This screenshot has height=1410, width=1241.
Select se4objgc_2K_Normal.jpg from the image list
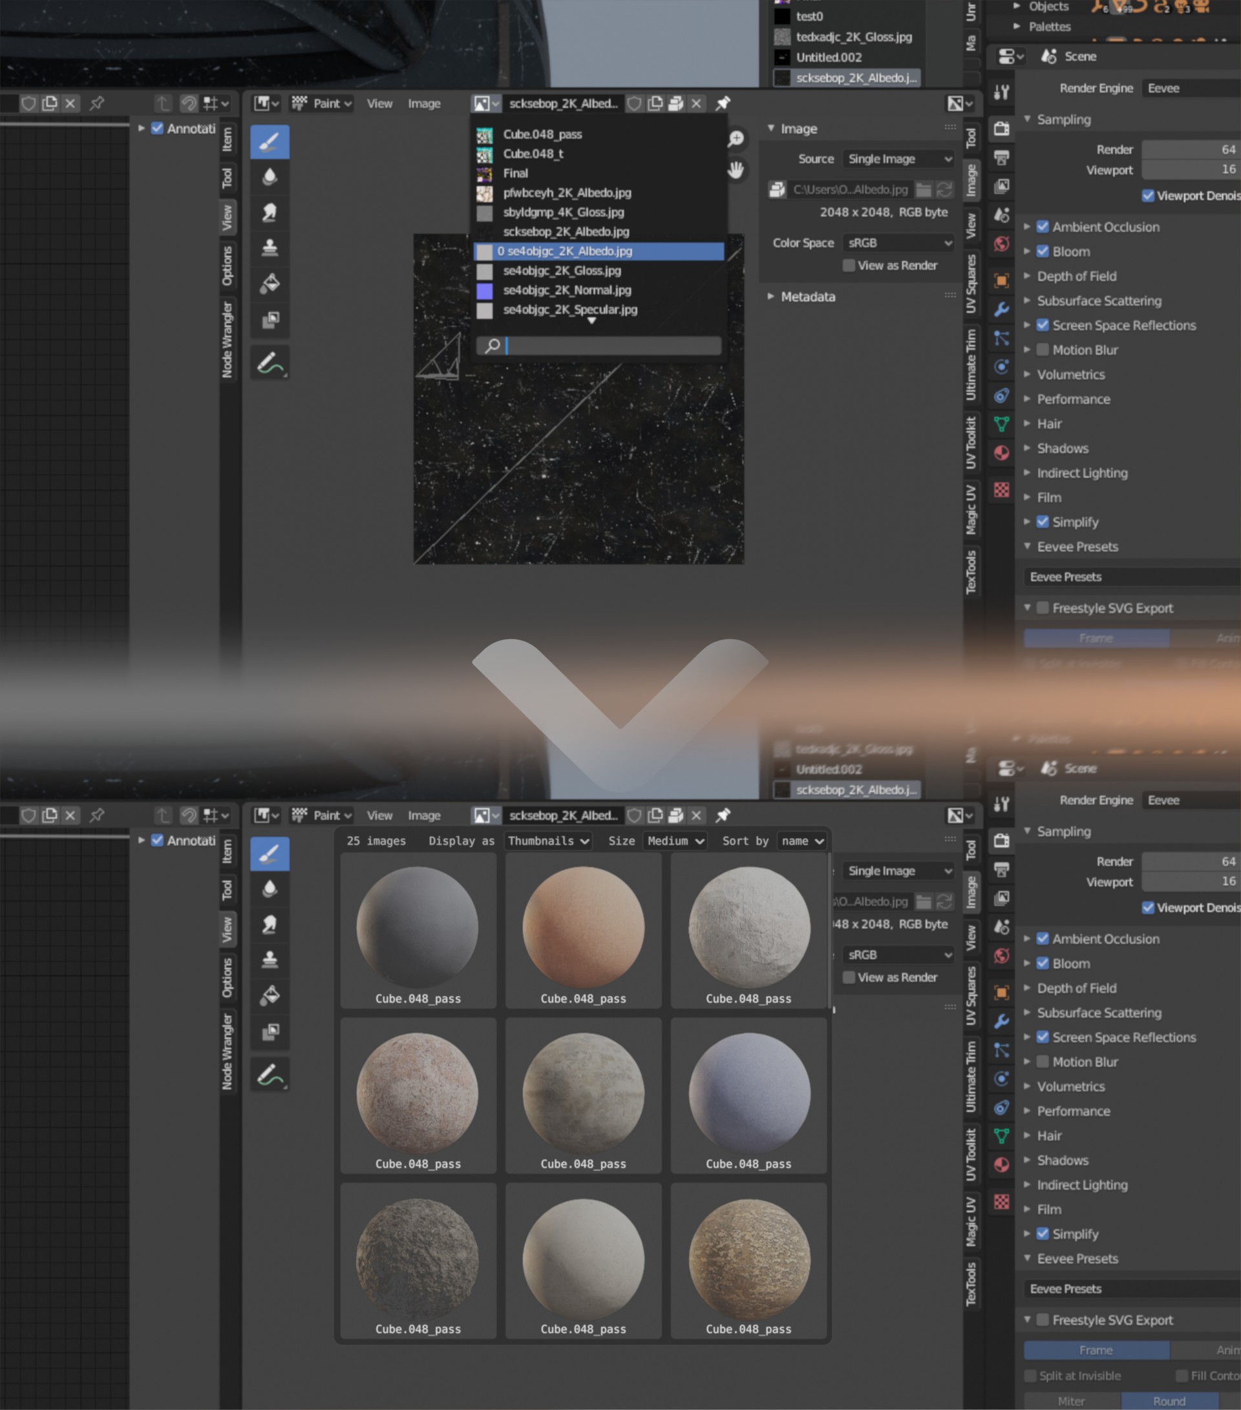coord(599,290)
